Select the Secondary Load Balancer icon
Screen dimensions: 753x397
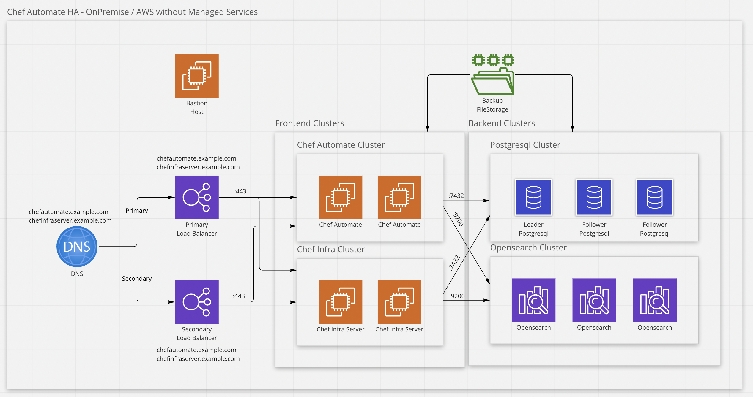coord(197,302)
